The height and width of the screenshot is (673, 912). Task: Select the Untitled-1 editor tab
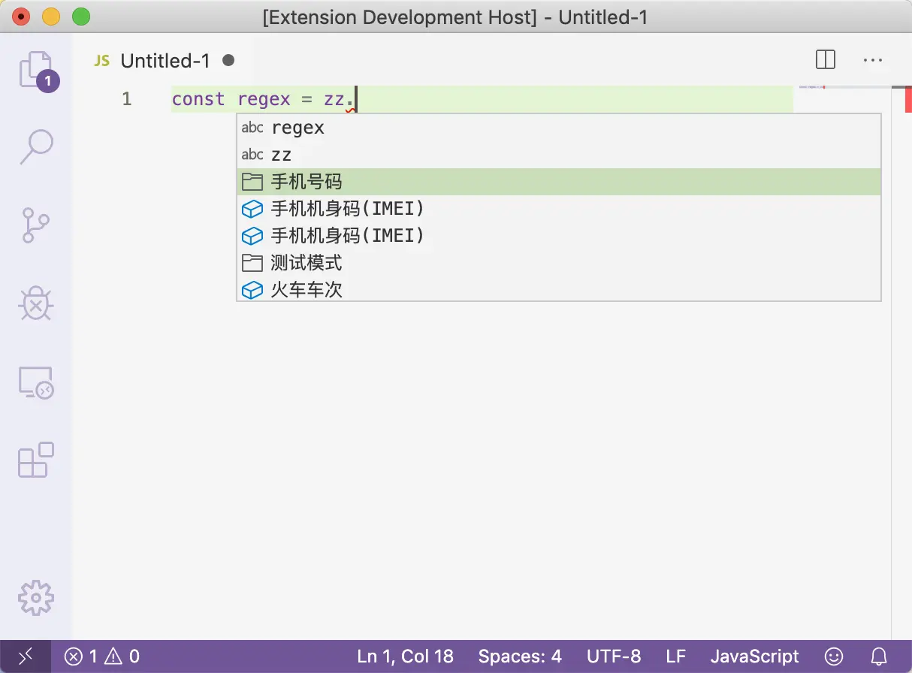pos(165,61)
